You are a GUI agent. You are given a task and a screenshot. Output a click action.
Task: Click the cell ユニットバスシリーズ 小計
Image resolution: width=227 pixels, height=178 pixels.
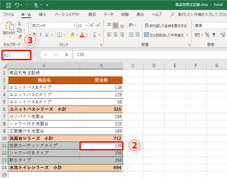pos(44,109)
